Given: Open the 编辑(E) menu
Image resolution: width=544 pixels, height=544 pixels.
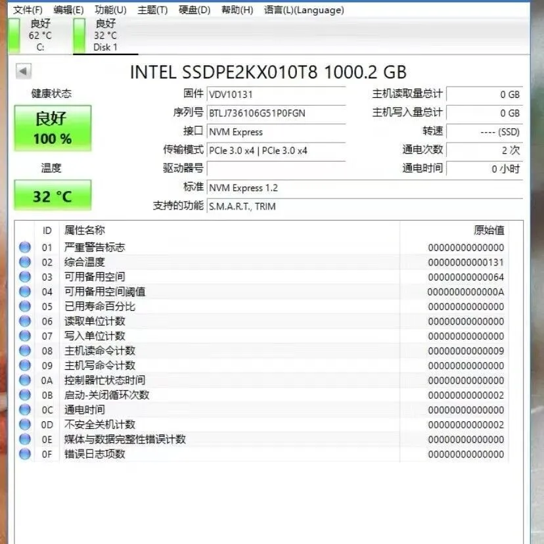Looking at the screenshot, I should click(68, 10).
